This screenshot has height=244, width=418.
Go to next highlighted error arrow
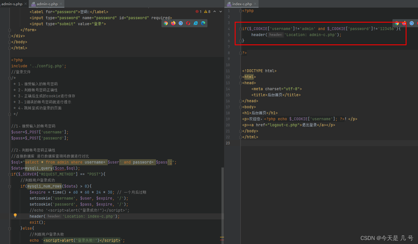(221, 12)
